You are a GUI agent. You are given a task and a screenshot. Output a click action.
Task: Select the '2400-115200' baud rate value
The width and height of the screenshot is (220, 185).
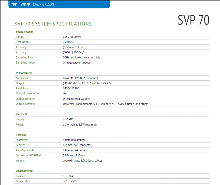click(71, 88)
